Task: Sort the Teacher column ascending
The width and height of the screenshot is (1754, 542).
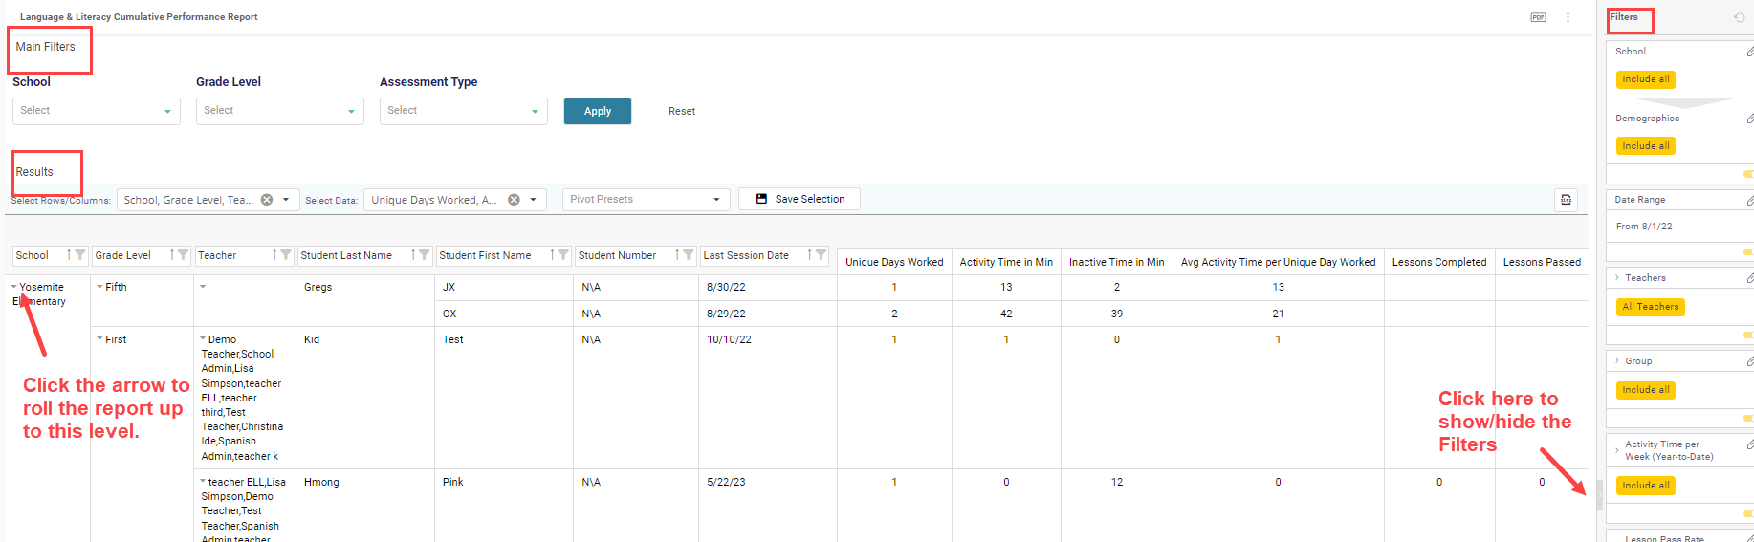Action: pos(274,255)
